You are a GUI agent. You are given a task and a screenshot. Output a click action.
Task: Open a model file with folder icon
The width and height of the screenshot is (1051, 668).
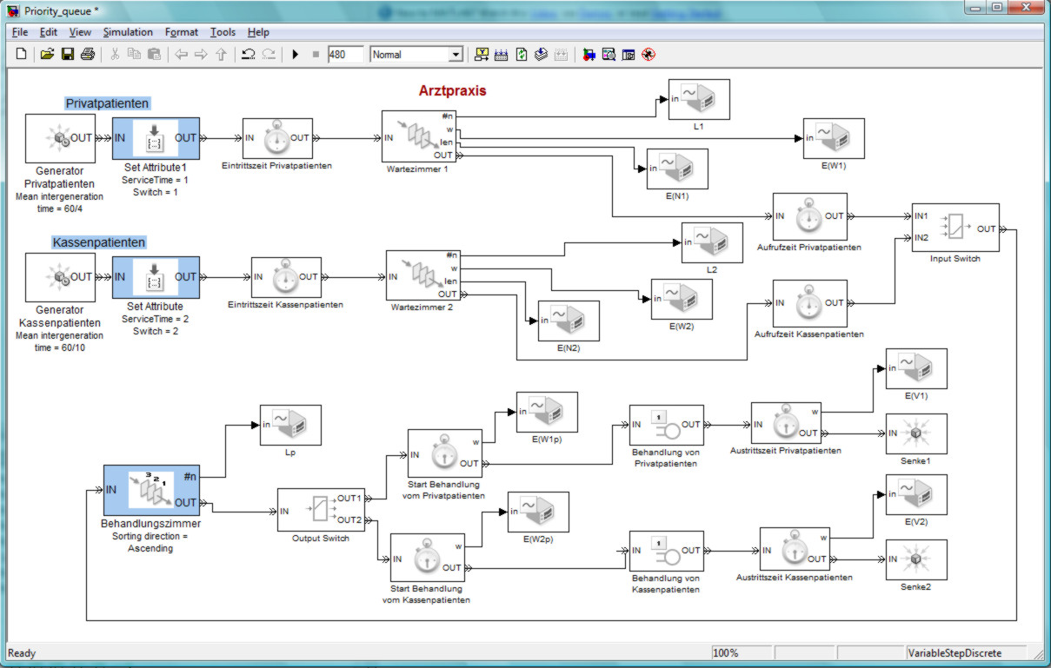(x=47, y=55)
